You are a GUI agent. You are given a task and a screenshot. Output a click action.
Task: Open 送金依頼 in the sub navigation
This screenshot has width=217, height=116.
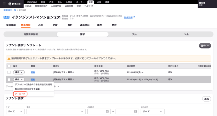69,6
